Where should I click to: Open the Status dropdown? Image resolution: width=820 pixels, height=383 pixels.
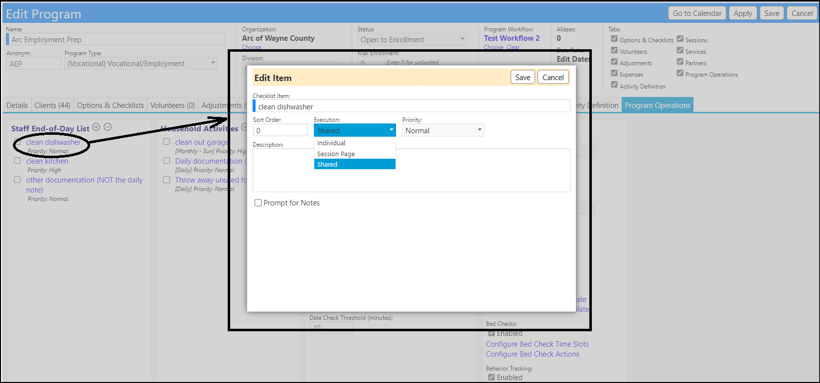pos(412,39)
